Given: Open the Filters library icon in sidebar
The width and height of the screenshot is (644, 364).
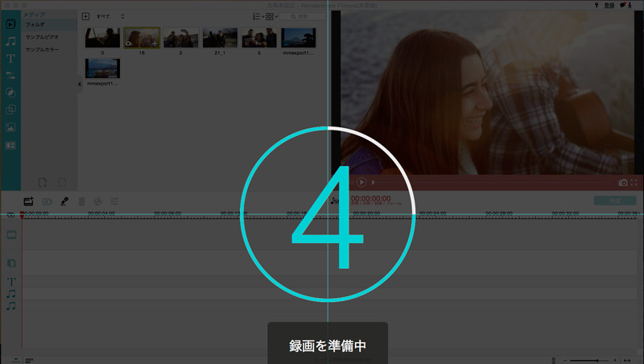Looking at the screenshot, I should [x=10, y=93].
